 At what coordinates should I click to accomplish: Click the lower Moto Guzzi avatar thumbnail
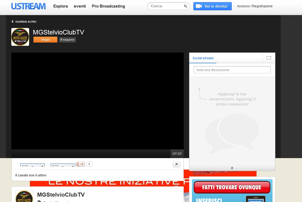point(24,196)
